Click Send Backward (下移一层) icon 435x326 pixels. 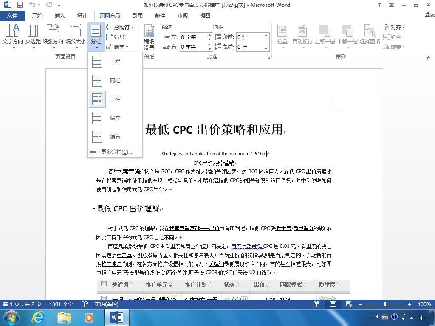click(347, 37)
